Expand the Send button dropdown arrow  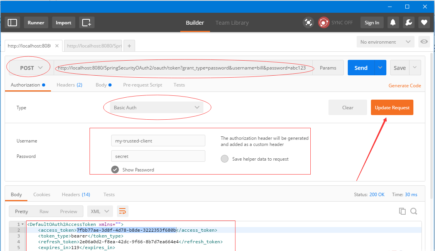pyautogui.click(x=380, y=68)
